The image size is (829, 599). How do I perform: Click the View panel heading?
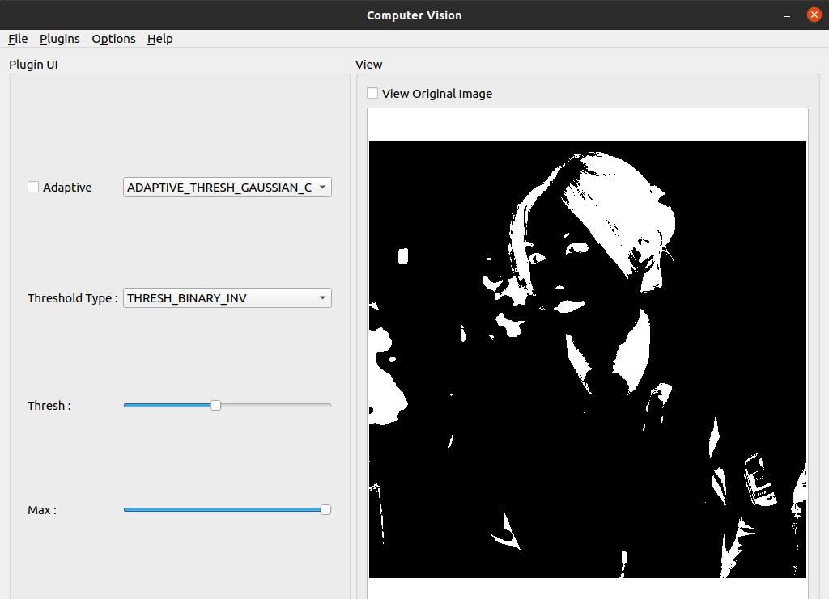[x=368, y=65]
